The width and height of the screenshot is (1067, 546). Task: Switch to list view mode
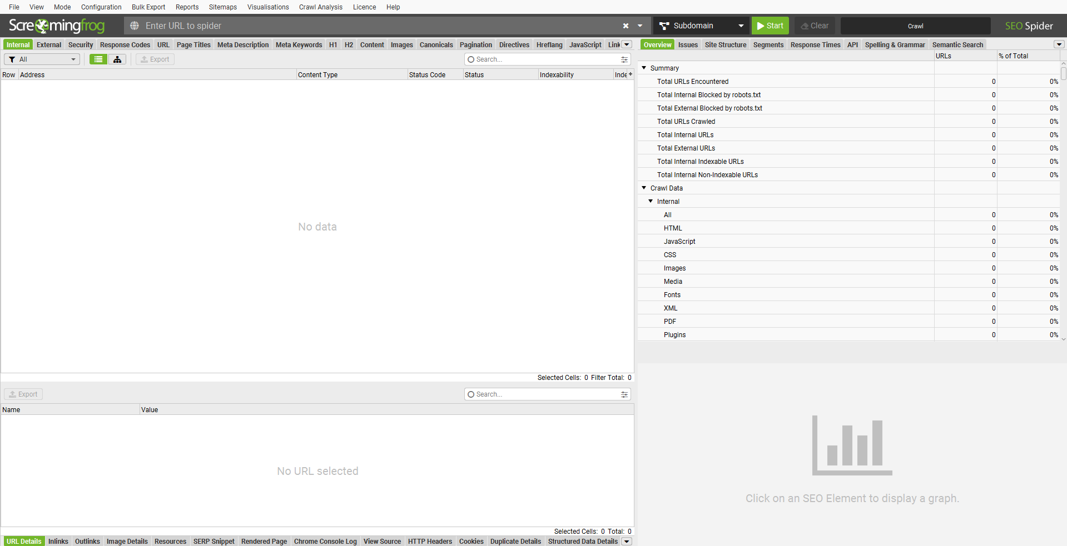coord(98,59)
